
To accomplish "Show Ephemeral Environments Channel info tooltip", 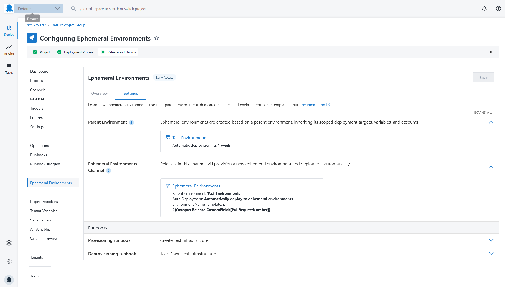I will tap(108, 171).
